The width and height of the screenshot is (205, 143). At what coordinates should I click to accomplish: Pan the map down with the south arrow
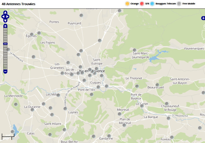pyautogui.click(x=5, y=21)
